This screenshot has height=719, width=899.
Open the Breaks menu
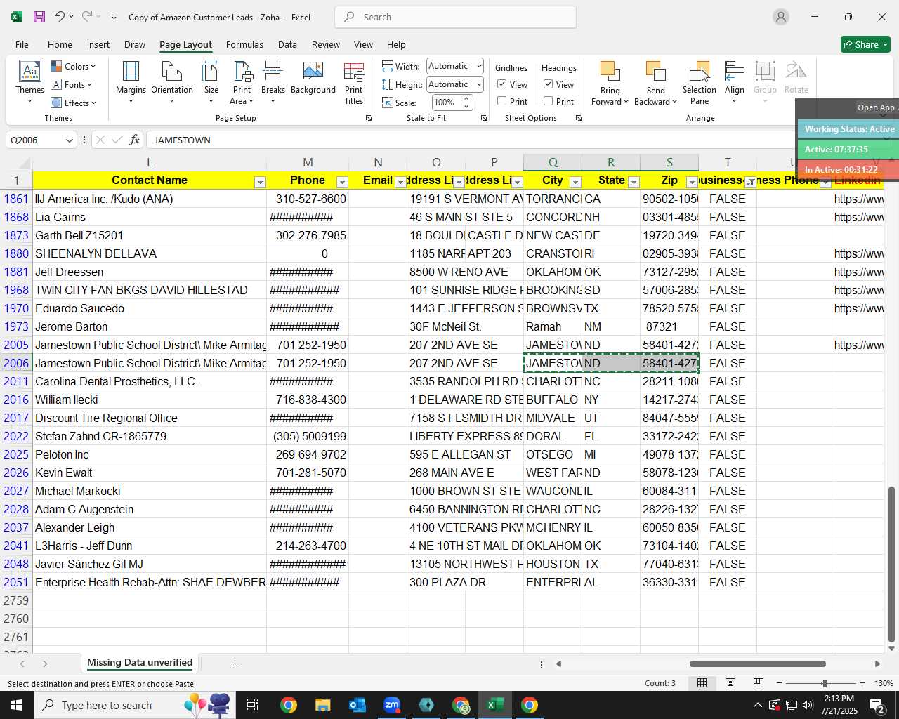pyautogui.click(x=273, y=83)
